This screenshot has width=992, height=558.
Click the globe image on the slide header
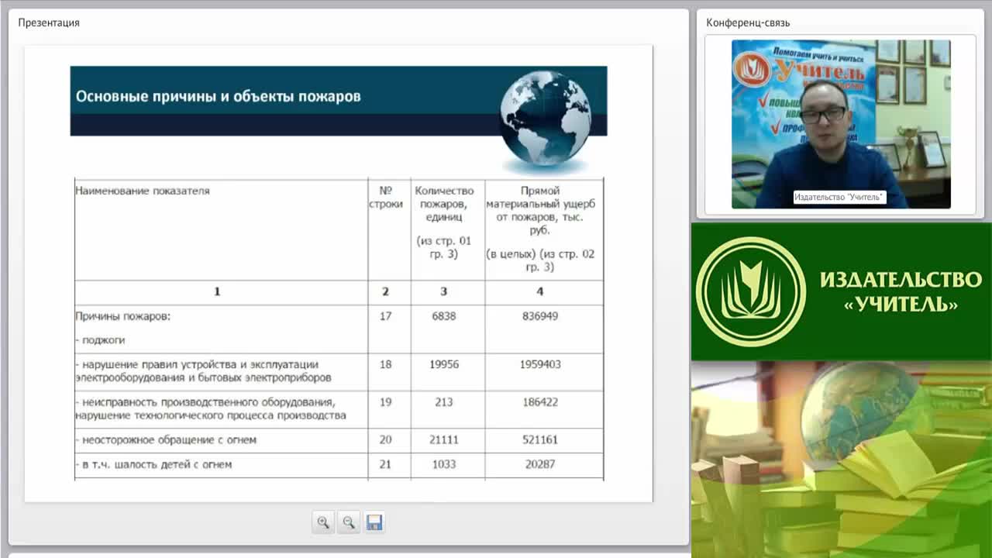pos(546,118)
